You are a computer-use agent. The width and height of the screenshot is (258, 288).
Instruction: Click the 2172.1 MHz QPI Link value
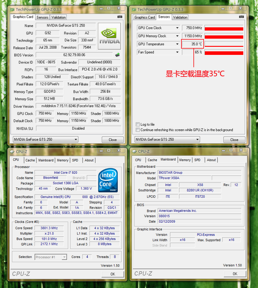pyautogui.click(x=49, y=244)
